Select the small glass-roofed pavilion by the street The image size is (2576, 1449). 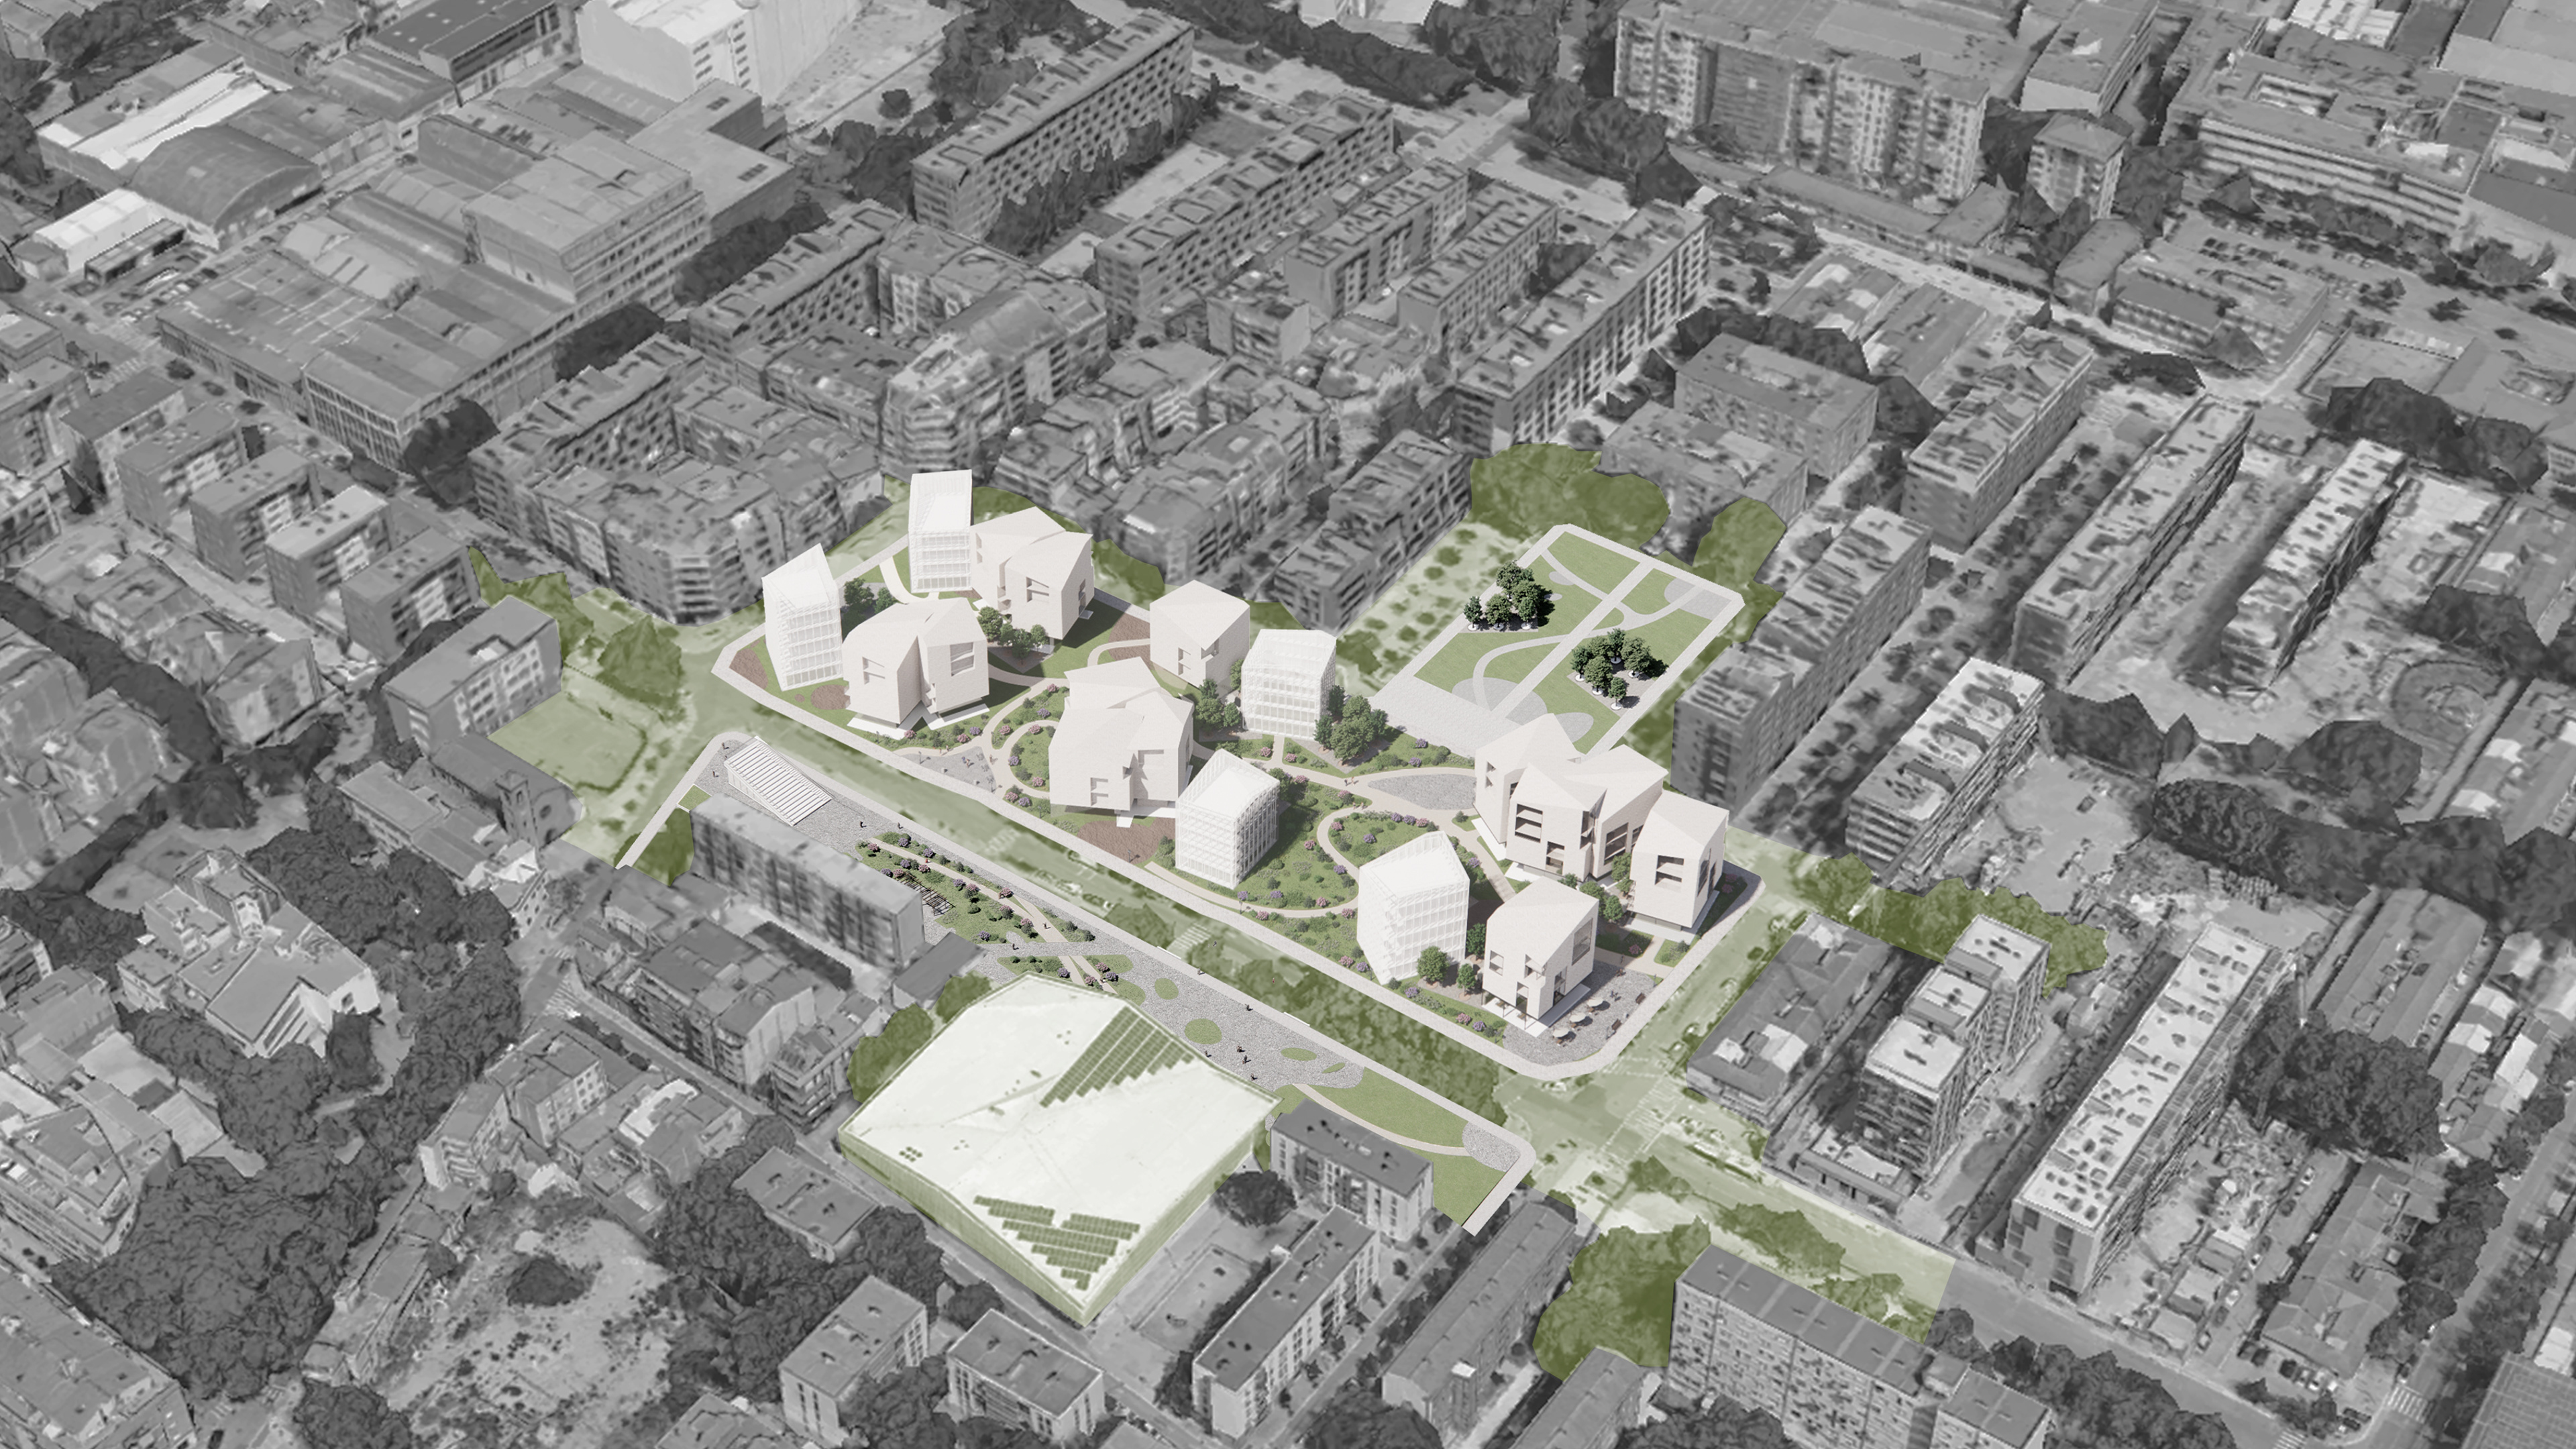pos(778,780)
